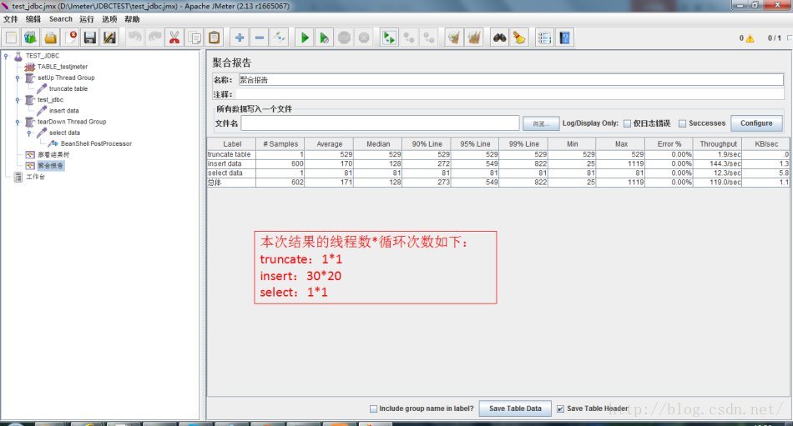Collapse the select data node handle
793x426 pixels.
pyautogui.click(x=29, y=133)
